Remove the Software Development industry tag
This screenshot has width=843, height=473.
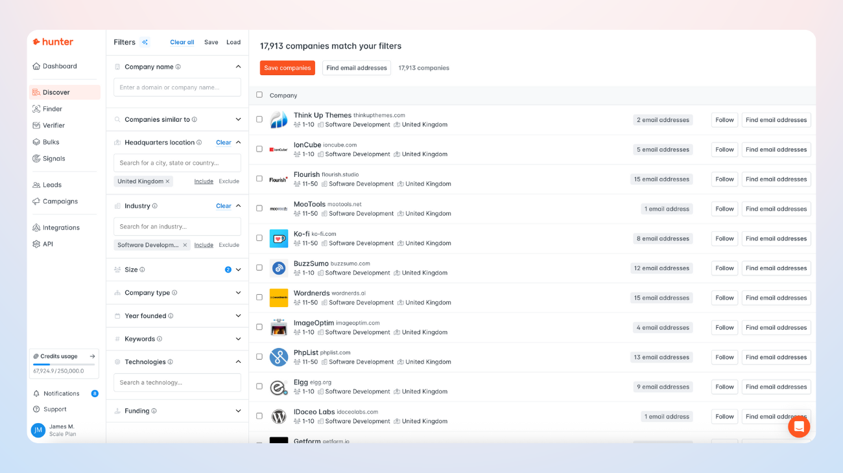pyautogui.click(x=185, y=245)
